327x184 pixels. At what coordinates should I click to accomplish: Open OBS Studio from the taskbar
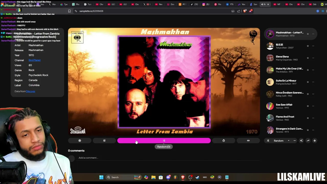point(190,177)
